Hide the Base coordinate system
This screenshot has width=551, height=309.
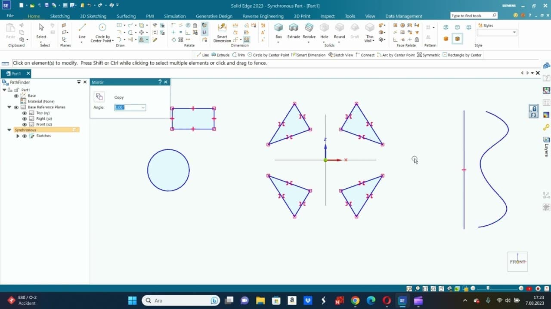click(16, 96)
